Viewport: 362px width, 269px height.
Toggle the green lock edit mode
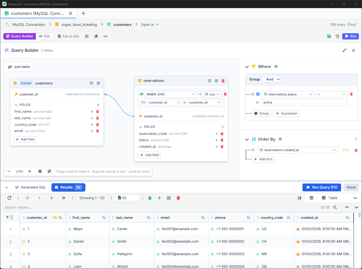150,198
